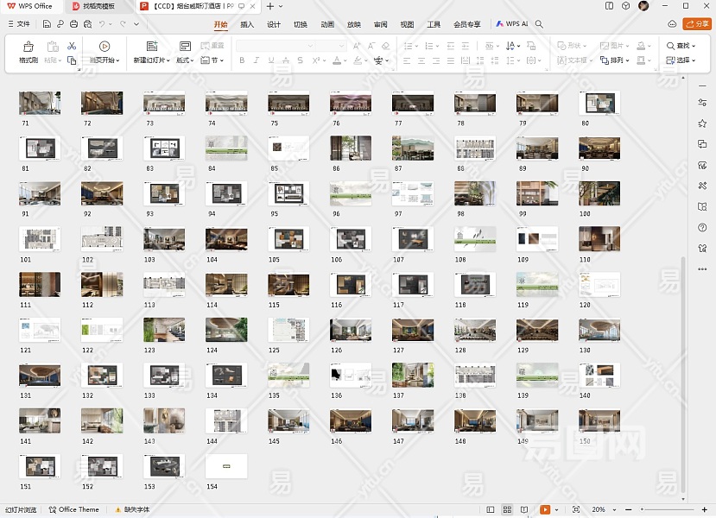Click the Format Painter icon
716x518 pixels.
coord(28,47)
